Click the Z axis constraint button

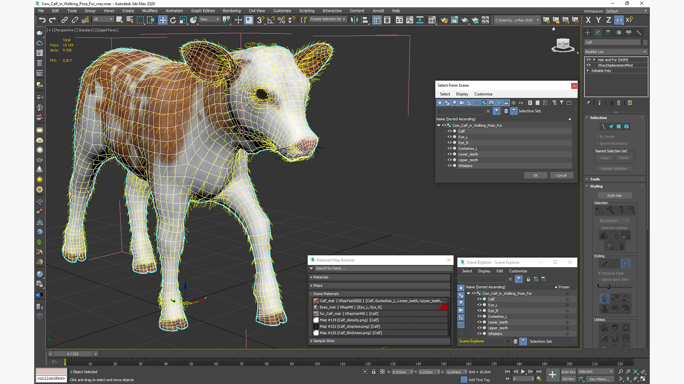tap(609, 20)
